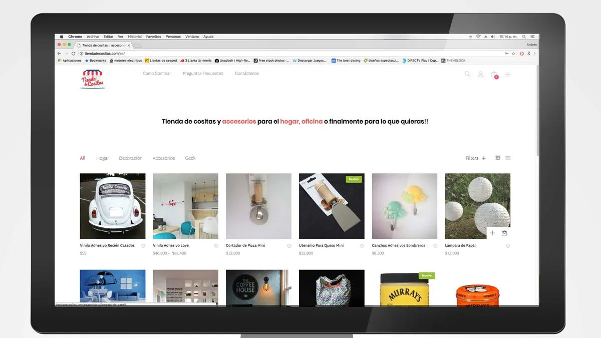
Task: Open the Cortador de Pizza Mini thumbnail
Action: (x=258, y=206)
